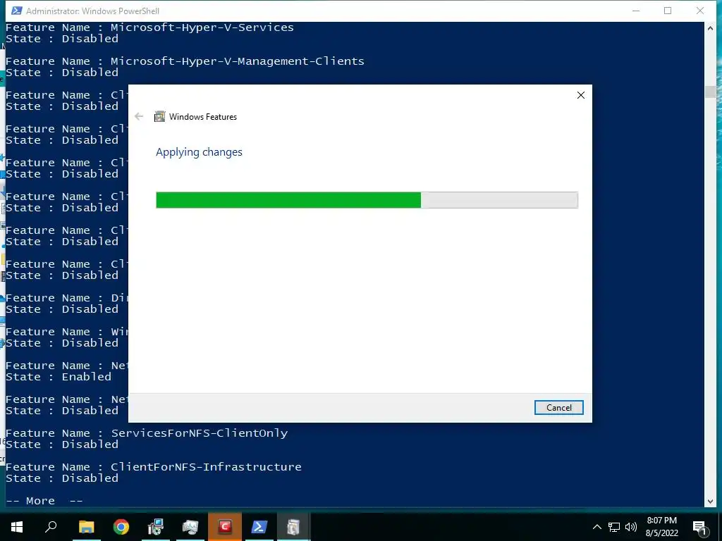
Task: Click the Applying changes heading
Action: (199, 152)
